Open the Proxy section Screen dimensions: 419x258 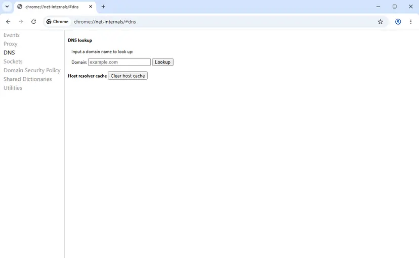point(11,44)
